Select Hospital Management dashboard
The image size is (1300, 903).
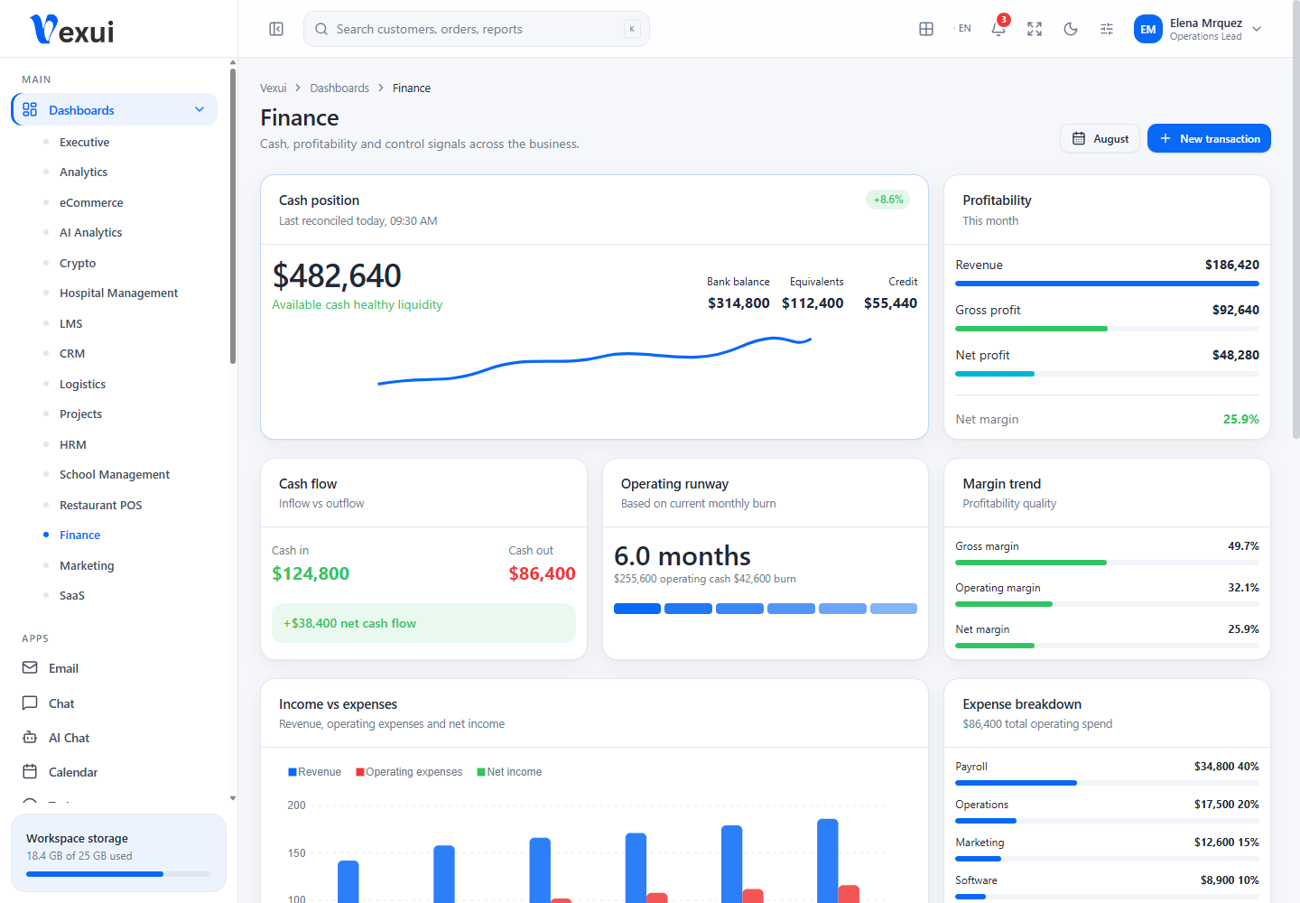(118, 293)
